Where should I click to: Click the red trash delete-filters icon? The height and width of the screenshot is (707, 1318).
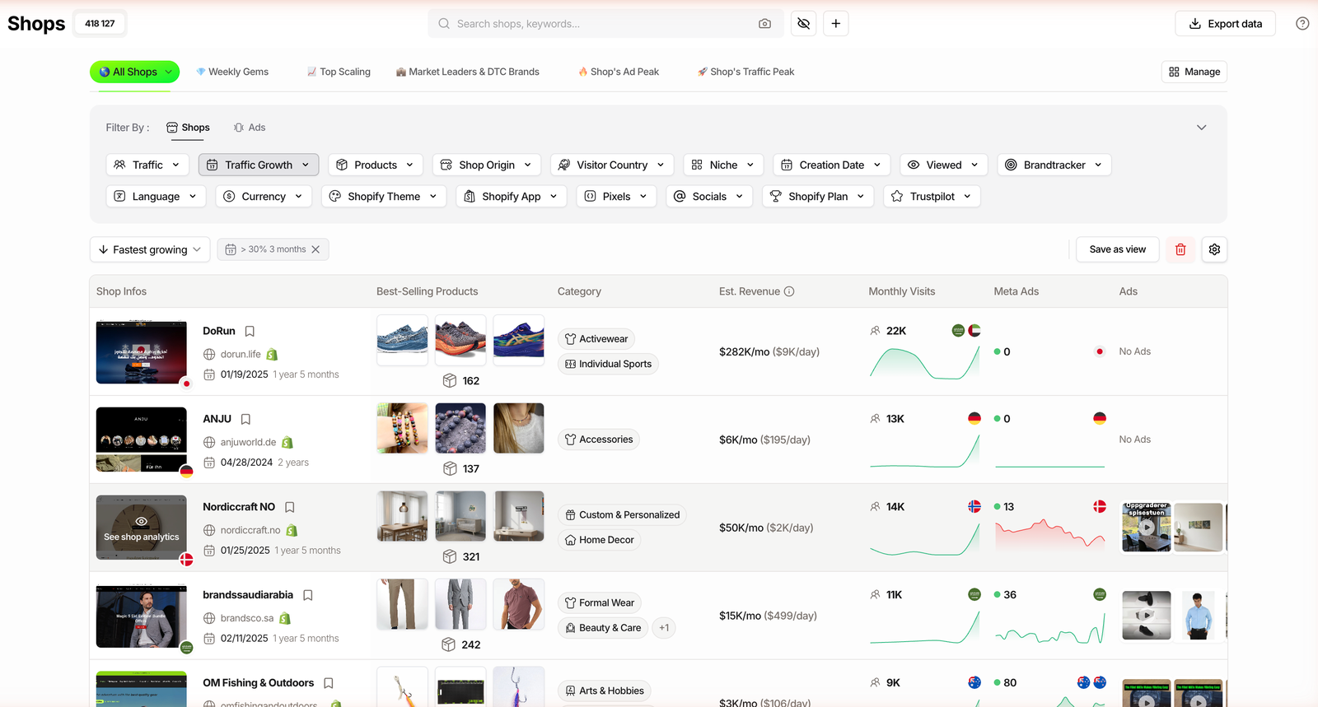tap(1180, 249)
